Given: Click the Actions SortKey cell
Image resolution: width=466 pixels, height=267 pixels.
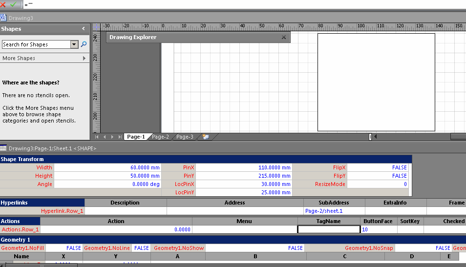Looking at the screenshot, I should coord(410,229).
